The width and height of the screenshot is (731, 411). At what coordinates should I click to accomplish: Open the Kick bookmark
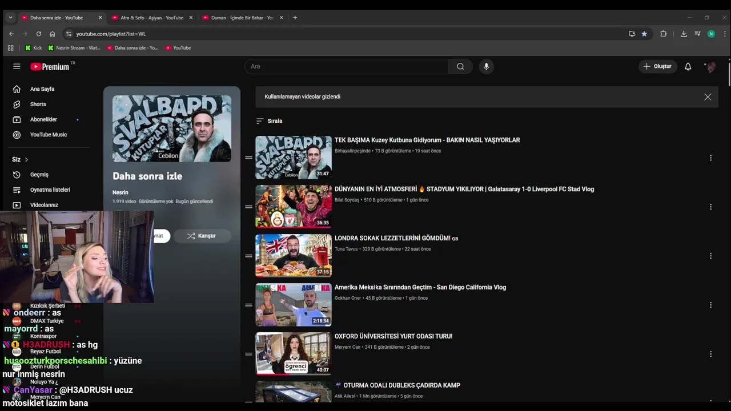tap(33, 48)
